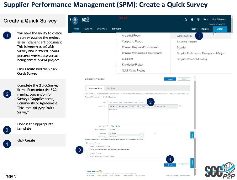
Task: Click Cancel button at bottom of form
Action: tap(184, 165)
